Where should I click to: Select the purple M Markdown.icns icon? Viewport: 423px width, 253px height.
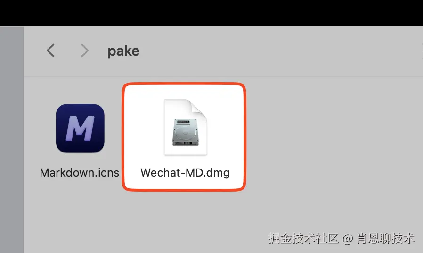click(x=80, y=128)
